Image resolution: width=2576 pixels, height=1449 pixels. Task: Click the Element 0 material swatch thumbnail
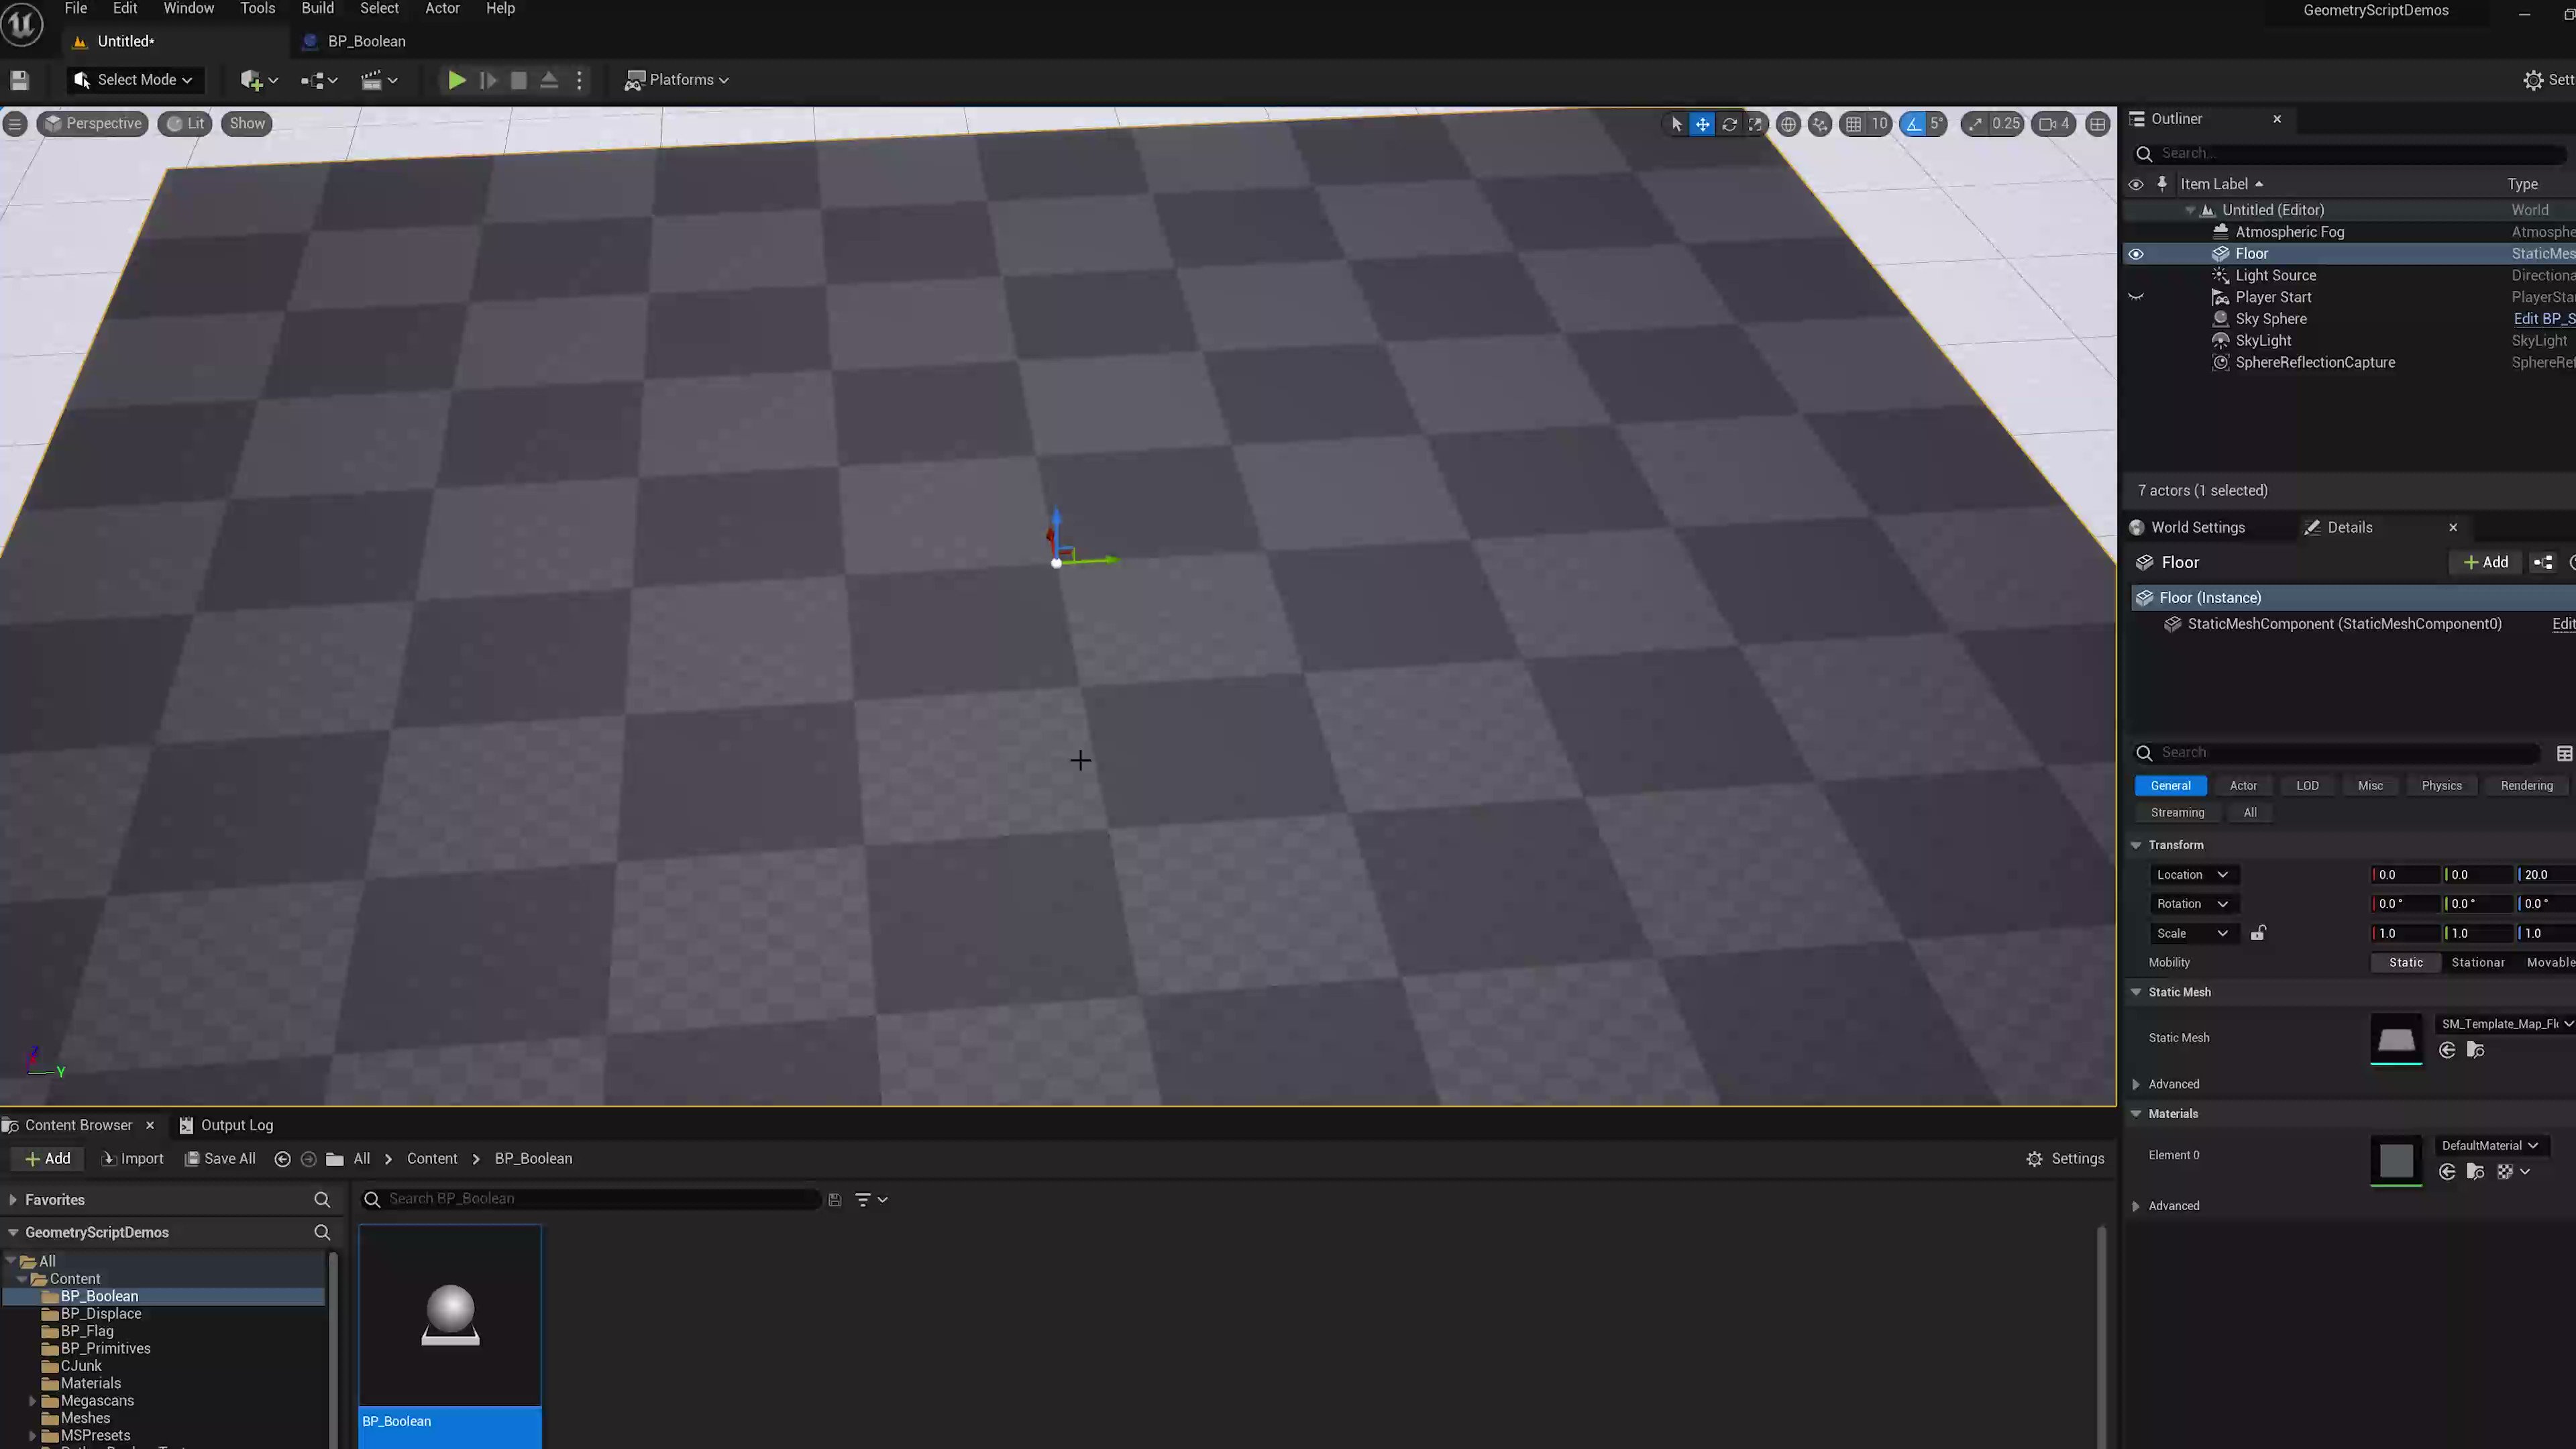[x=2396, y=1161]
